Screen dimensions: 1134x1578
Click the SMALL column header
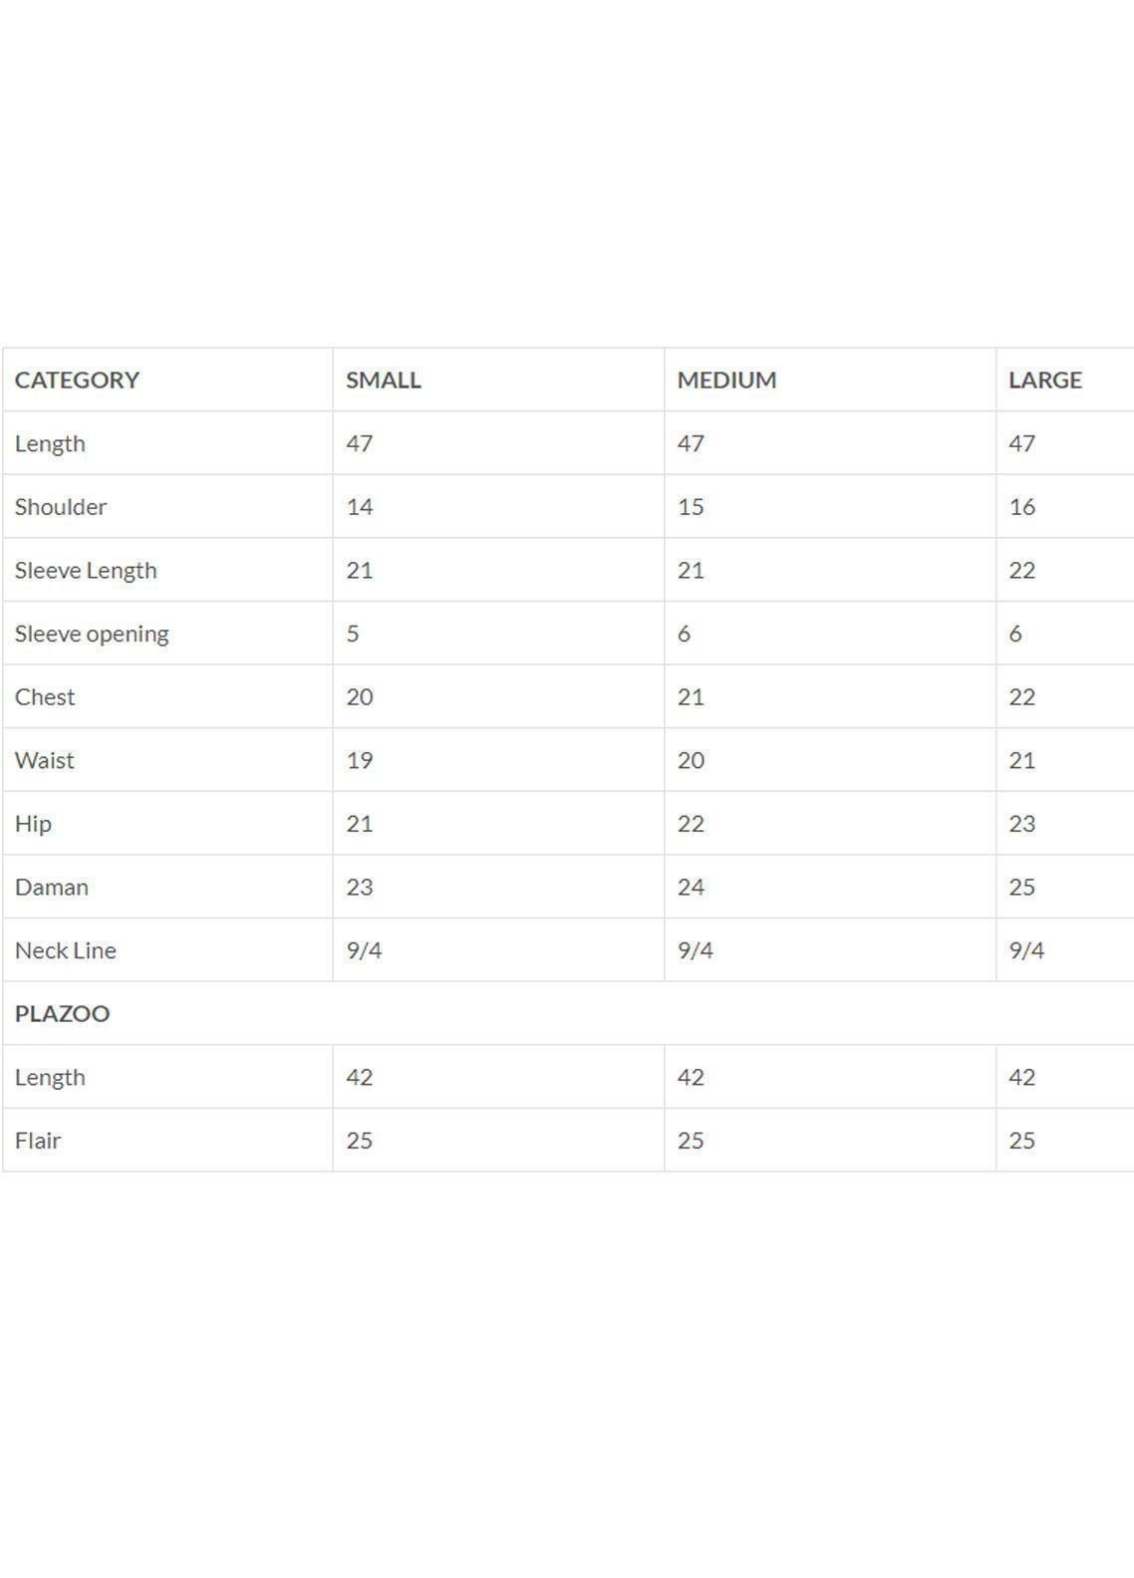click(x=384, y=380)
